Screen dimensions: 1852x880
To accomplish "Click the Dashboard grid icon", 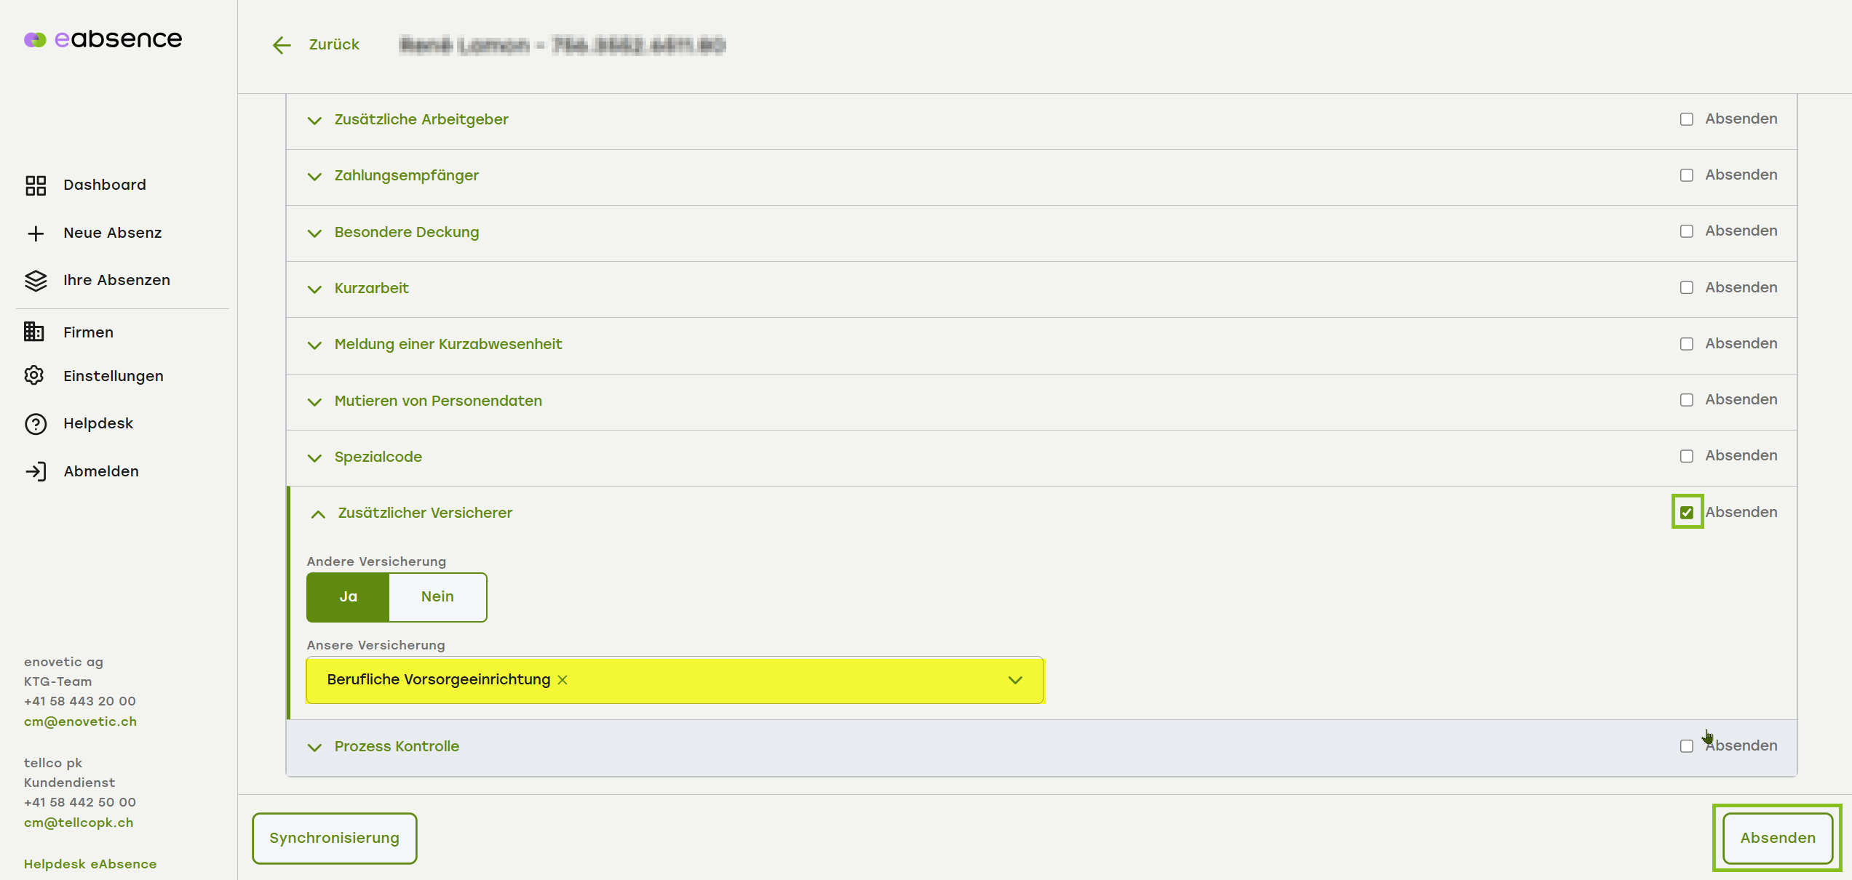I will [x=35, y=185].
